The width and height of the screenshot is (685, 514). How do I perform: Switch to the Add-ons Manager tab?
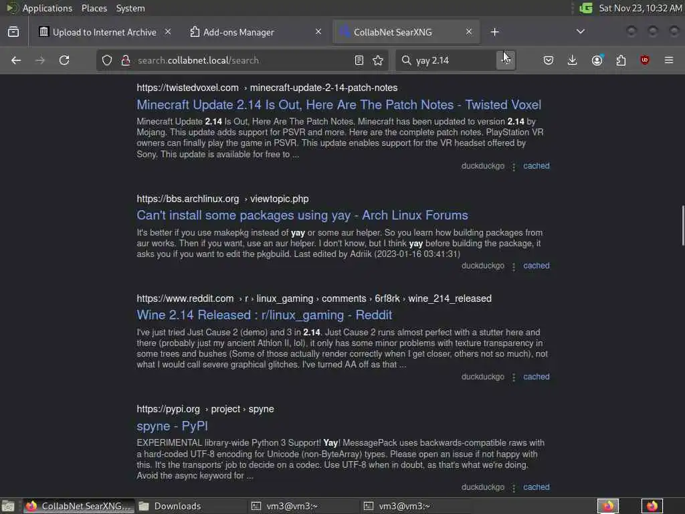pos(256,32)
